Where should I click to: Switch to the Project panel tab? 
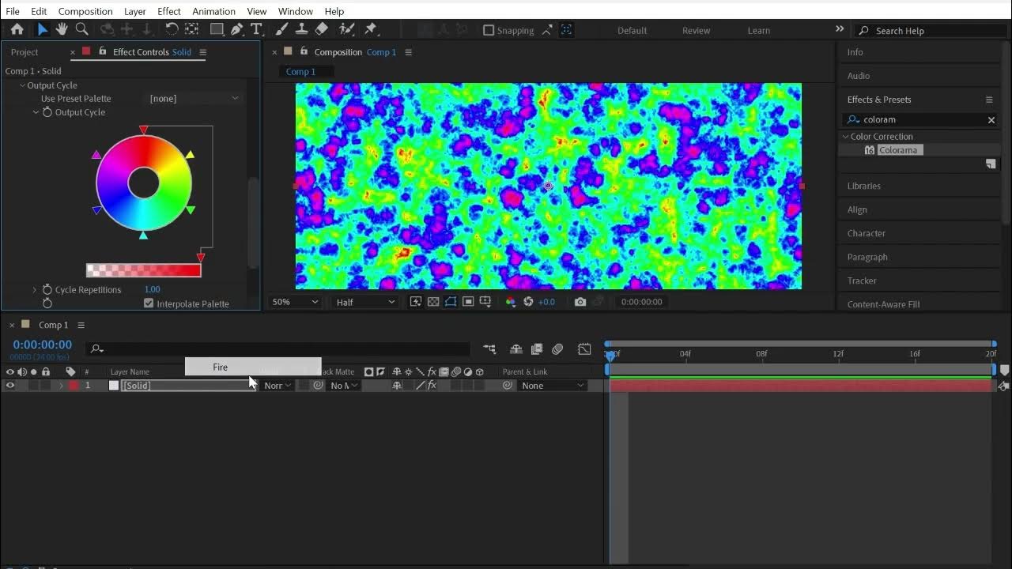(x=25, y=52)
